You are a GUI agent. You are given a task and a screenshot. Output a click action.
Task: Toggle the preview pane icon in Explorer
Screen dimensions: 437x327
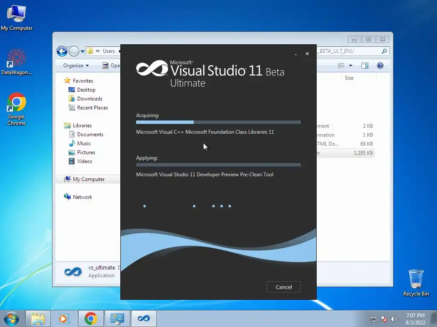coord(365,66)
